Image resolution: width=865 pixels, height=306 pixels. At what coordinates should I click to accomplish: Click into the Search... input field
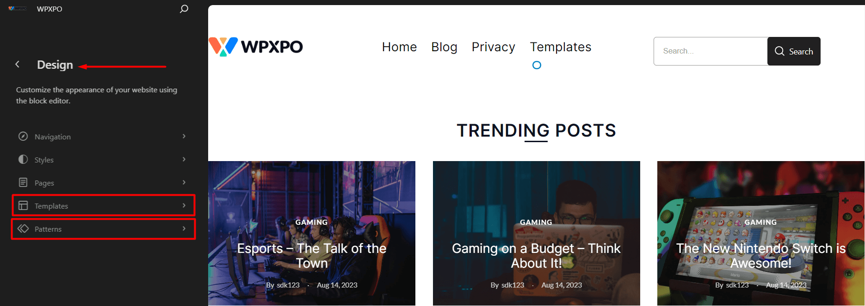pyautogui.click(x=711, y=51)
